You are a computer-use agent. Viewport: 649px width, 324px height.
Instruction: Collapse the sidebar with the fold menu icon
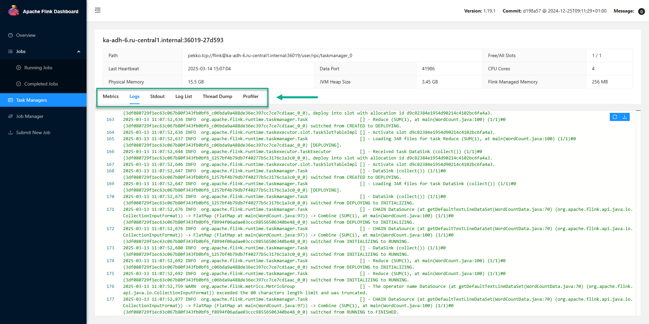pos(98,10)
